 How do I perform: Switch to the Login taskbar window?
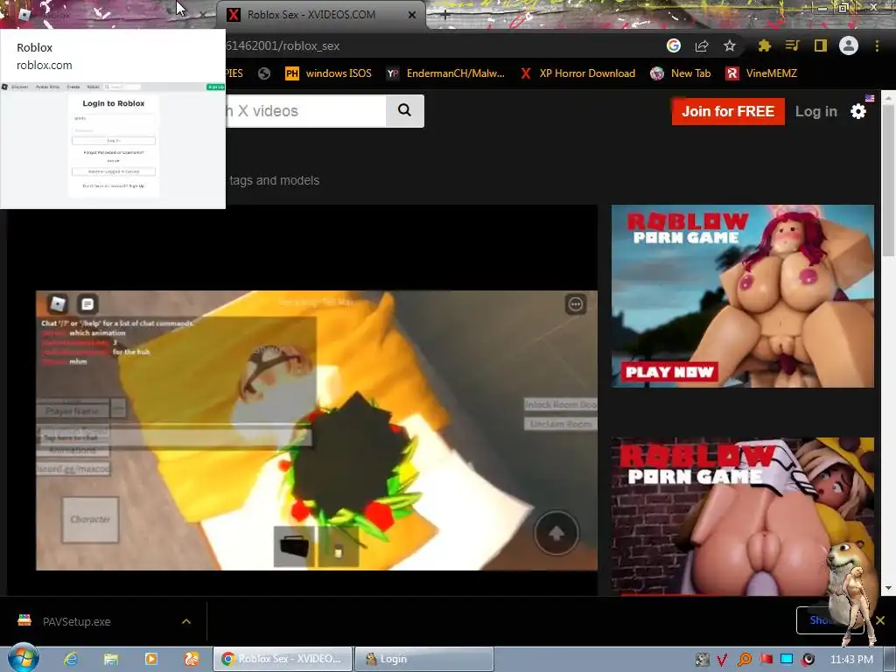[x=424, y=659]
